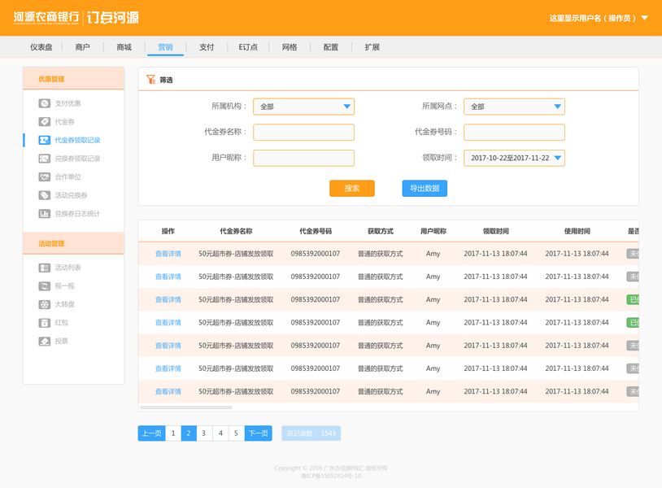This screenshot has width=662, height=488.
Task: Click the orange 筛选 filter funnel icon
Action: point(150,80)
